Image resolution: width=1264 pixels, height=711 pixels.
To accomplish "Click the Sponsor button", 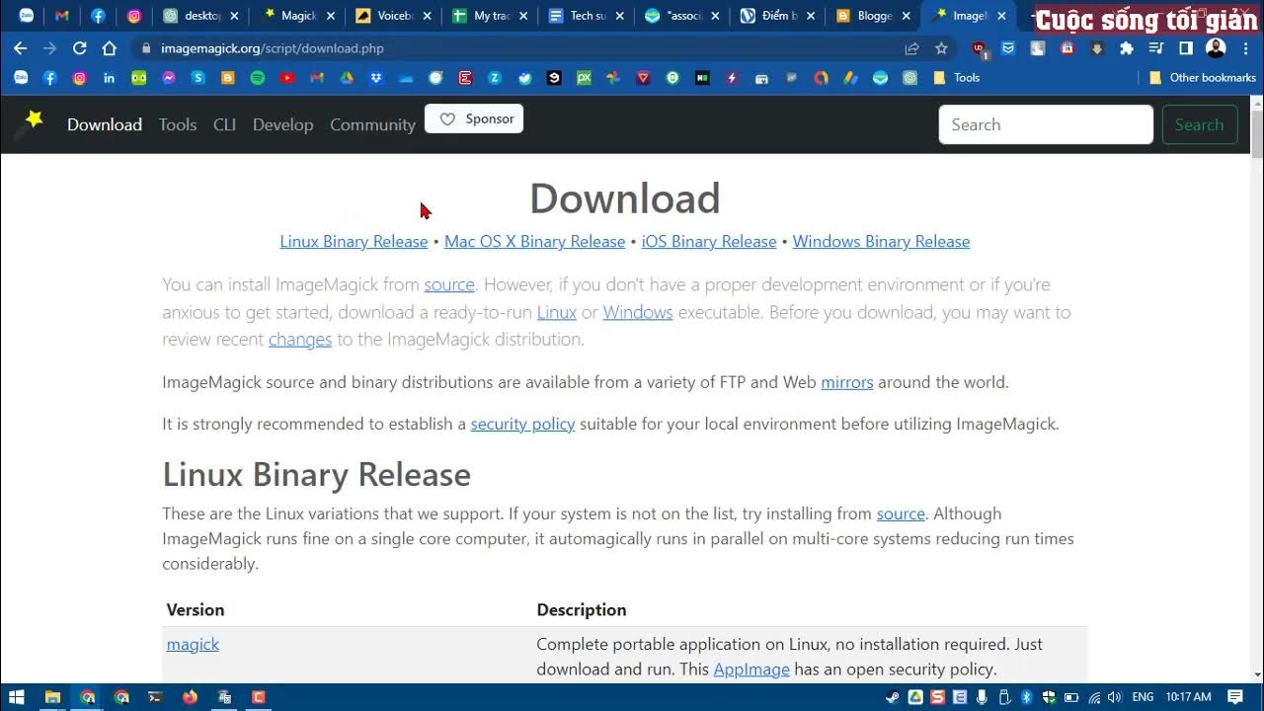I will click(474, 118).
